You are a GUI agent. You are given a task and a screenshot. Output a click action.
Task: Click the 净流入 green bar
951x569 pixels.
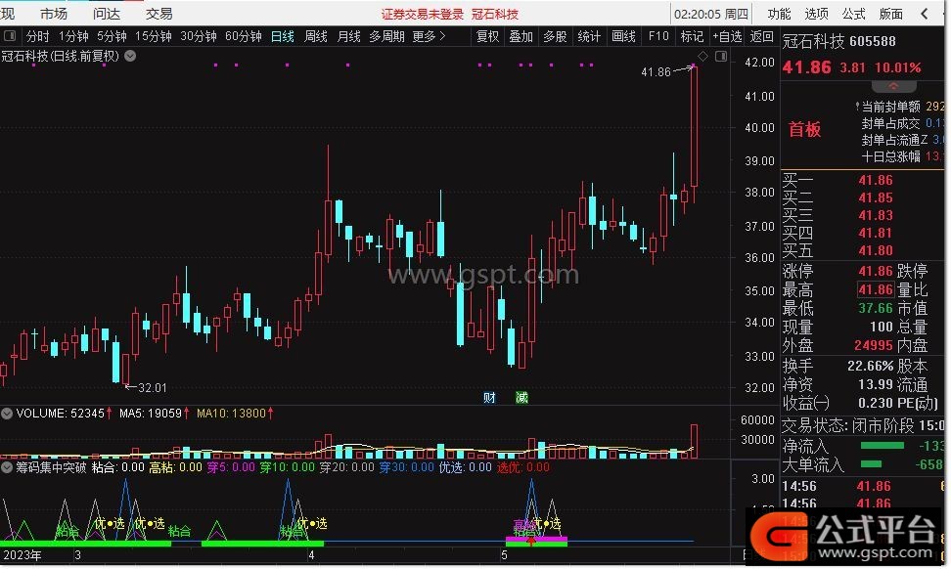882,446
